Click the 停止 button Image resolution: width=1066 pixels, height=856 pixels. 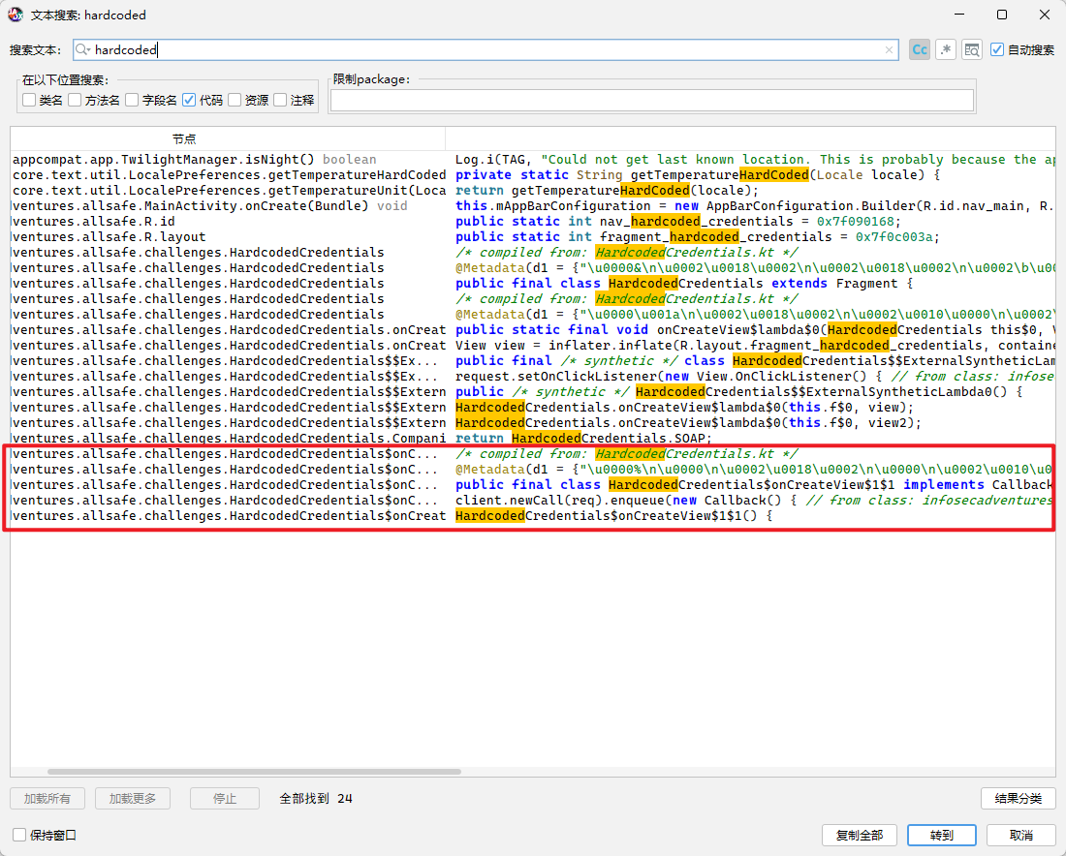pos(225,798)
